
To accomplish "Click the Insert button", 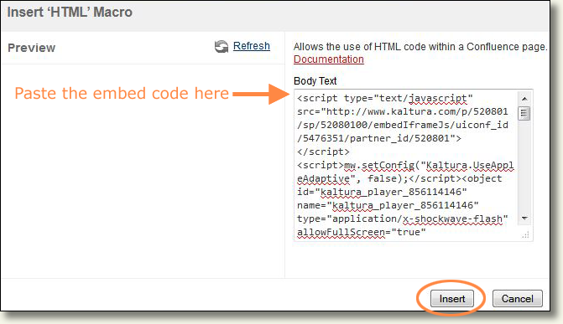I will 451,299.
